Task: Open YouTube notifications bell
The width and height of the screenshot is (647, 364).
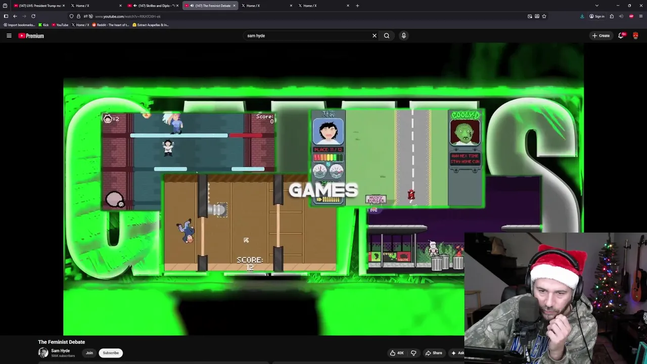Action: pyautogui.click(x=621, y=36)
